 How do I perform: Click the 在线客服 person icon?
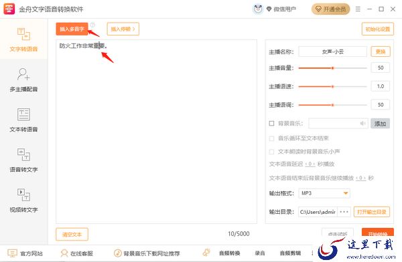[64, 253]
